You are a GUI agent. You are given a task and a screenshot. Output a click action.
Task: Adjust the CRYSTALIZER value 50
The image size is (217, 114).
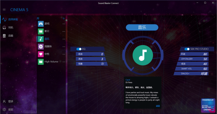[x=205, y=59]
